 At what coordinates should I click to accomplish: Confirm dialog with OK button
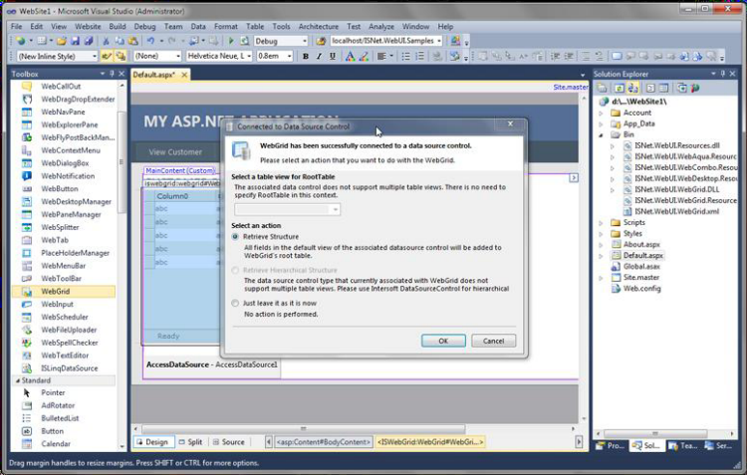point(443,341)
